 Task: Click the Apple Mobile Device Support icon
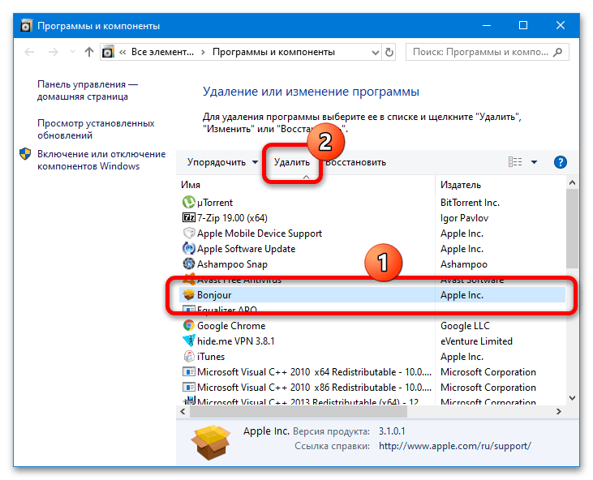point(188,234)
